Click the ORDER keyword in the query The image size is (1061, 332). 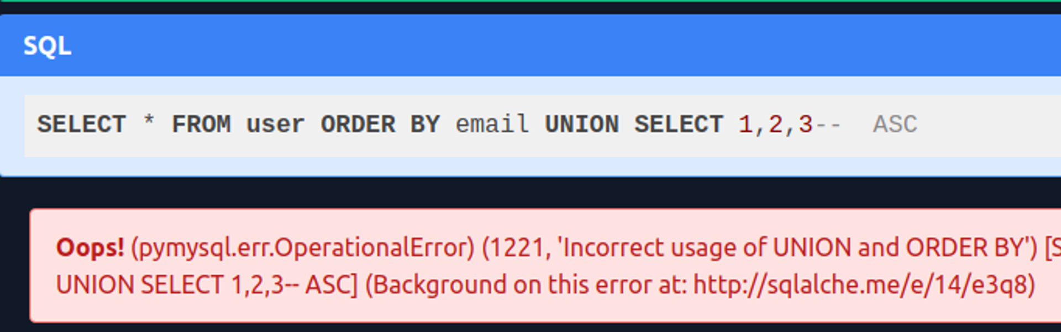click(358, 124)
